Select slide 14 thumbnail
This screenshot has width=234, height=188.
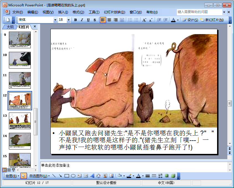[20, 141]
